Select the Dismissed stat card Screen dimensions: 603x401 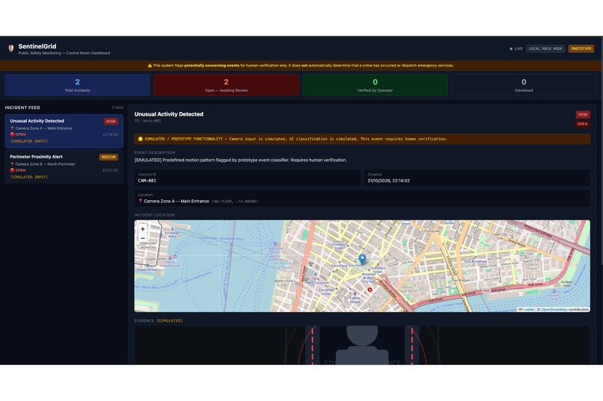pyautogui.click(x=524, y=85)
